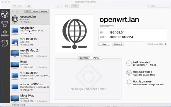Open the alarm clock sidebar icon
The width and height of the screenshot is (171, 107).
5,43
